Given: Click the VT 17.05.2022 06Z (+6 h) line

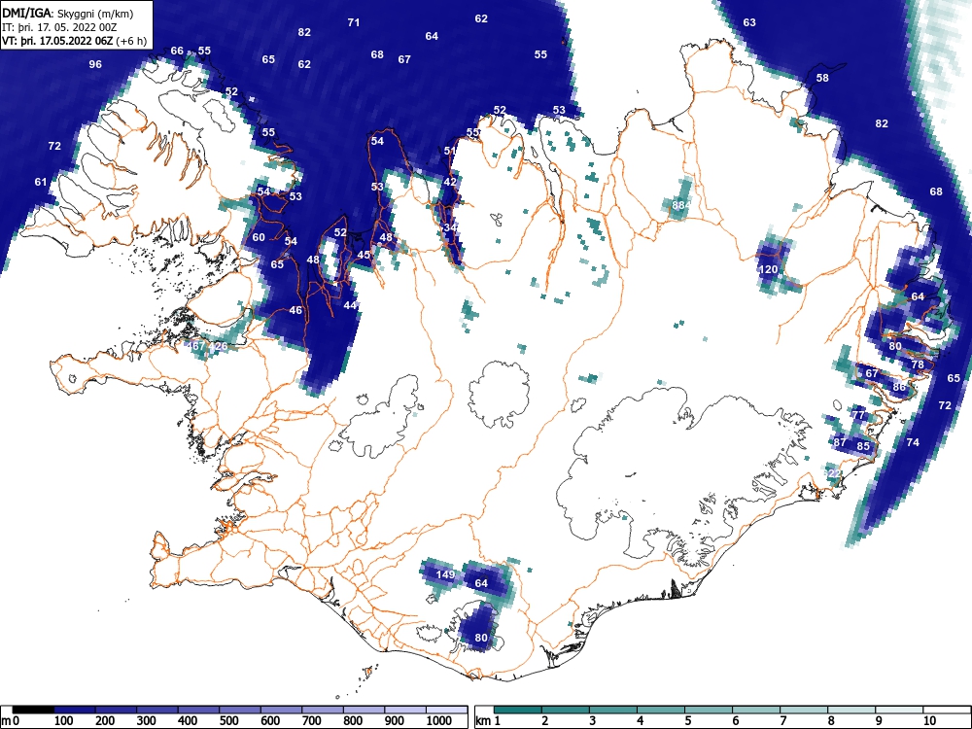Looking at the screenshot, I should pyautogui.click(x=75, y=42).
